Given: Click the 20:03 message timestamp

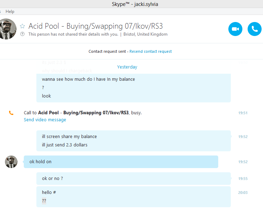Looking at the screenshot, I should [x=243, y=193].
